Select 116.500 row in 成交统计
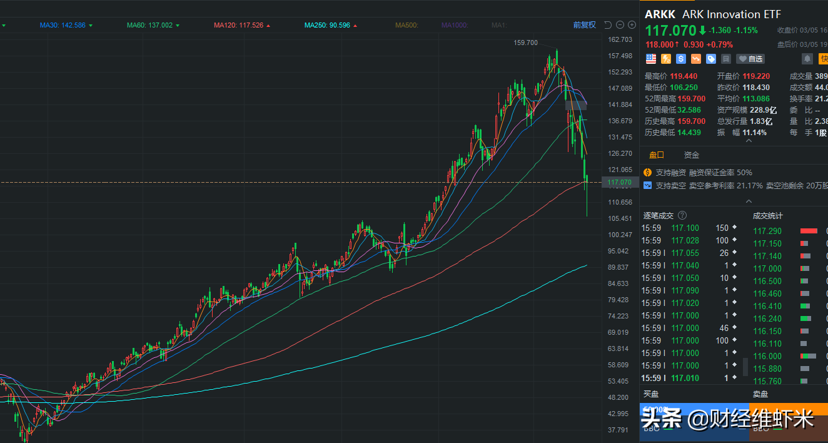 tap(789, 281)
